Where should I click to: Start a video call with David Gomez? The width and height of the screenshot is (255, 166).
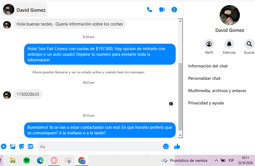[162, 10]
